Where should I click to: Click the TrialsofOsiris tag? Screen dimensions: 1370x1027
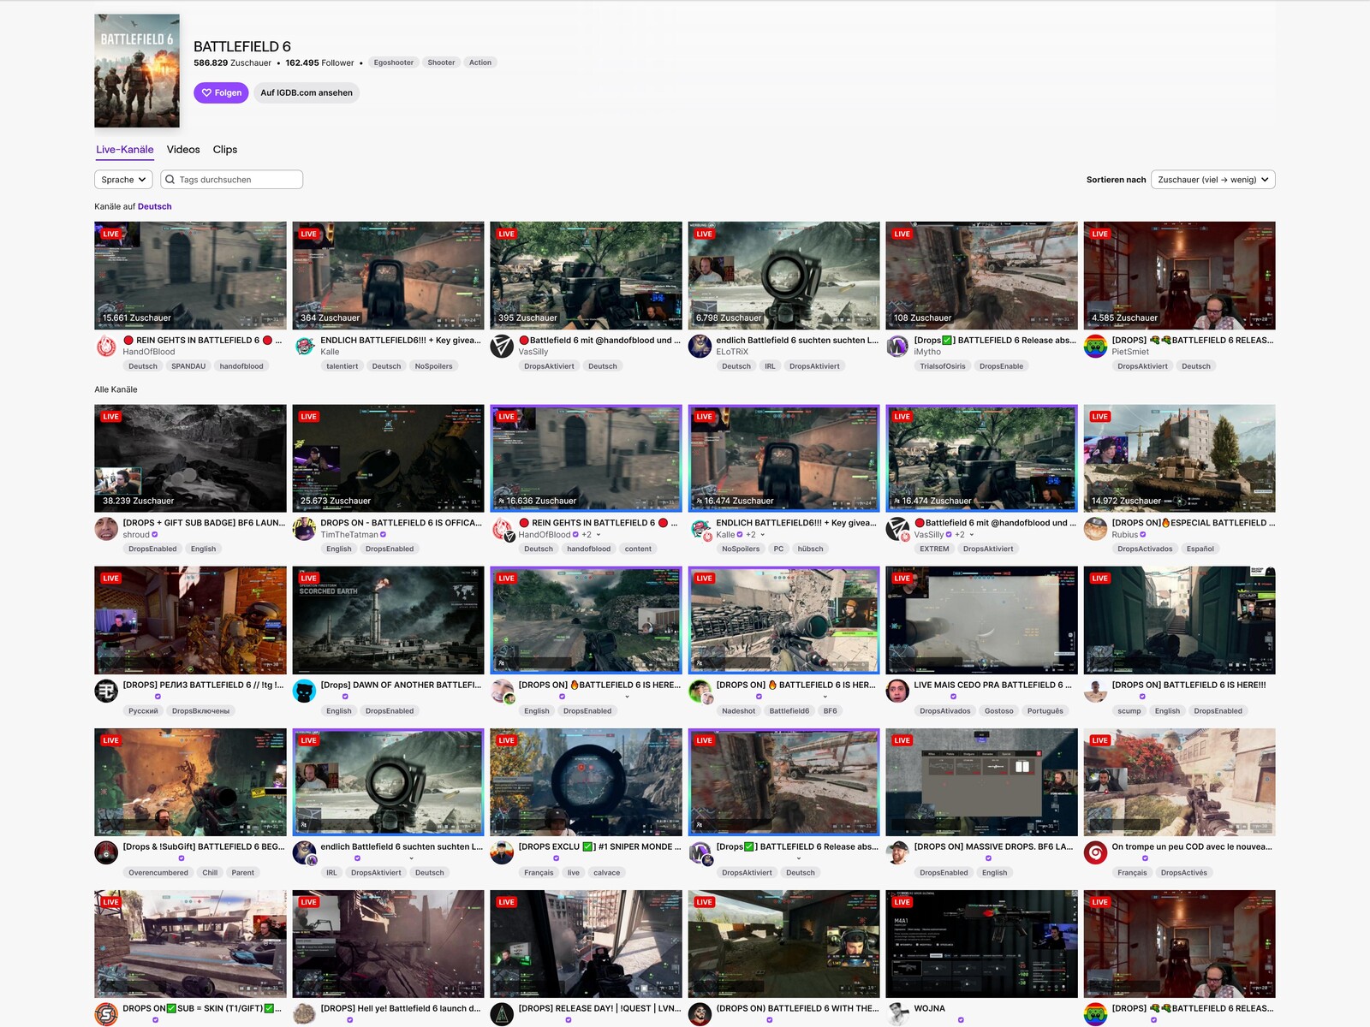tap(943, 366)
